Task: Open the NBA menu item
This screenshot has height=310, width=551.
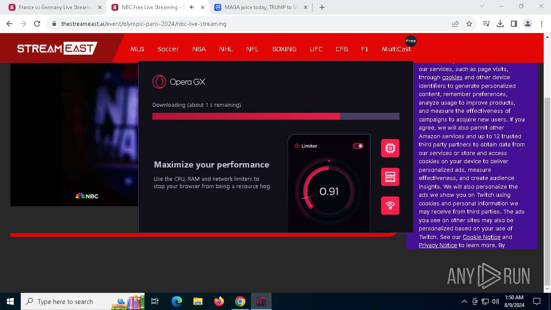Action: coord(199,49)
